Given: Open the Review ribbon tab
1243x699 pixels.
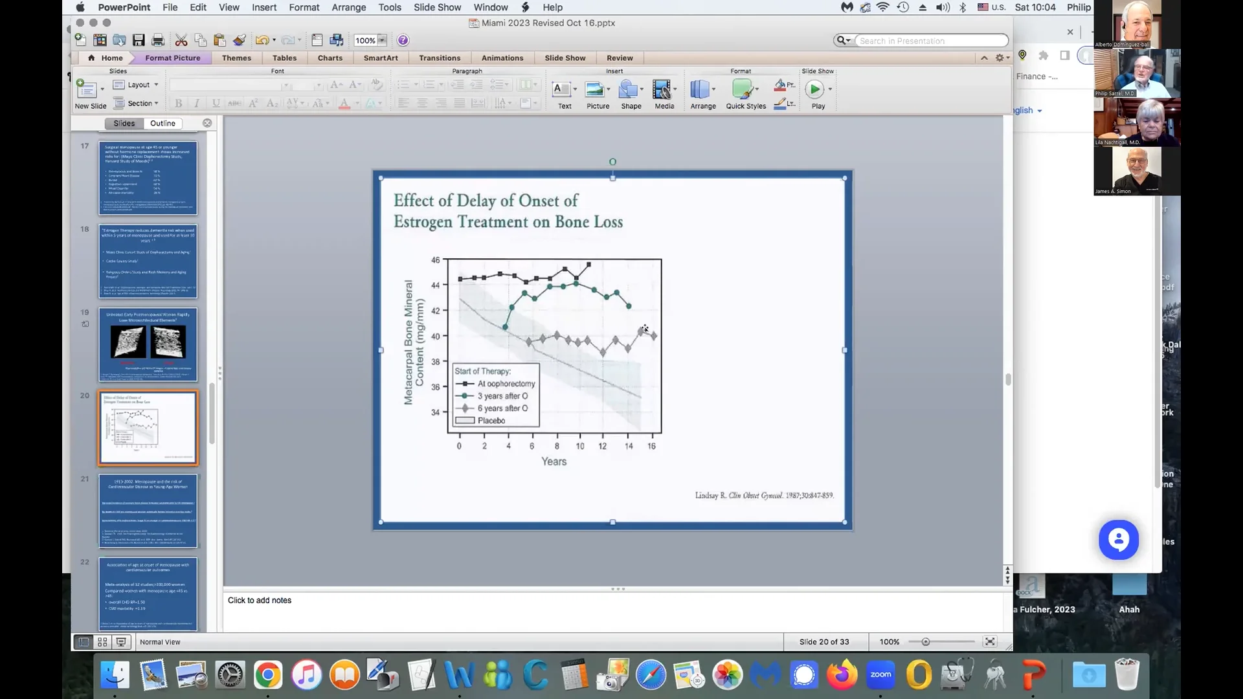Looking at the screenshot, I should [x=620, y=58].
